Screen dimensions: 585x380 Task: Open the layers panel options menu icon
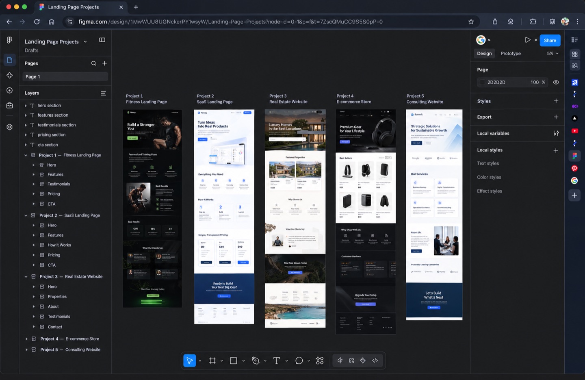click(x=103, y=93)
